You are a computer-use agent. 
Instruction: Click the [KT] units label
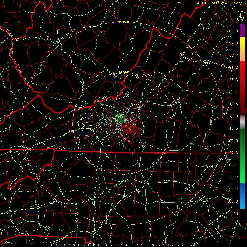click(x=234, y=19)
